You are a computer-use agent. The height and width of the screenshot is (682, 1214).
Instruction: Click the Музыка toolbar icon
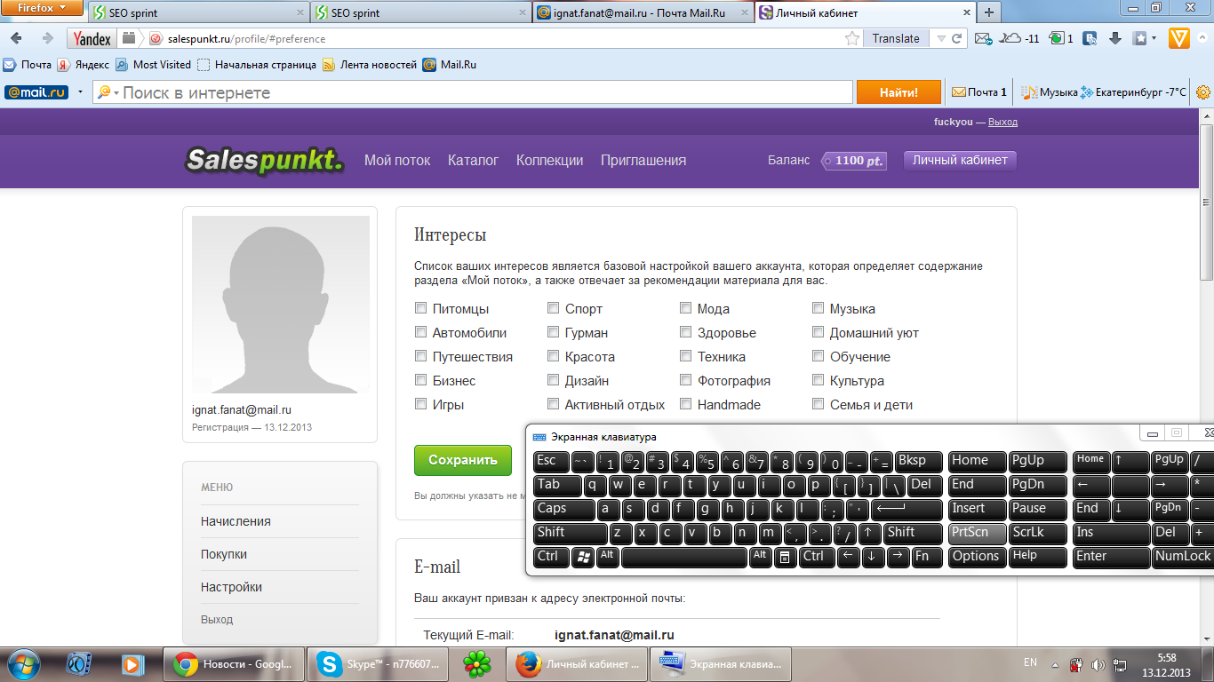coord(1049,92)
